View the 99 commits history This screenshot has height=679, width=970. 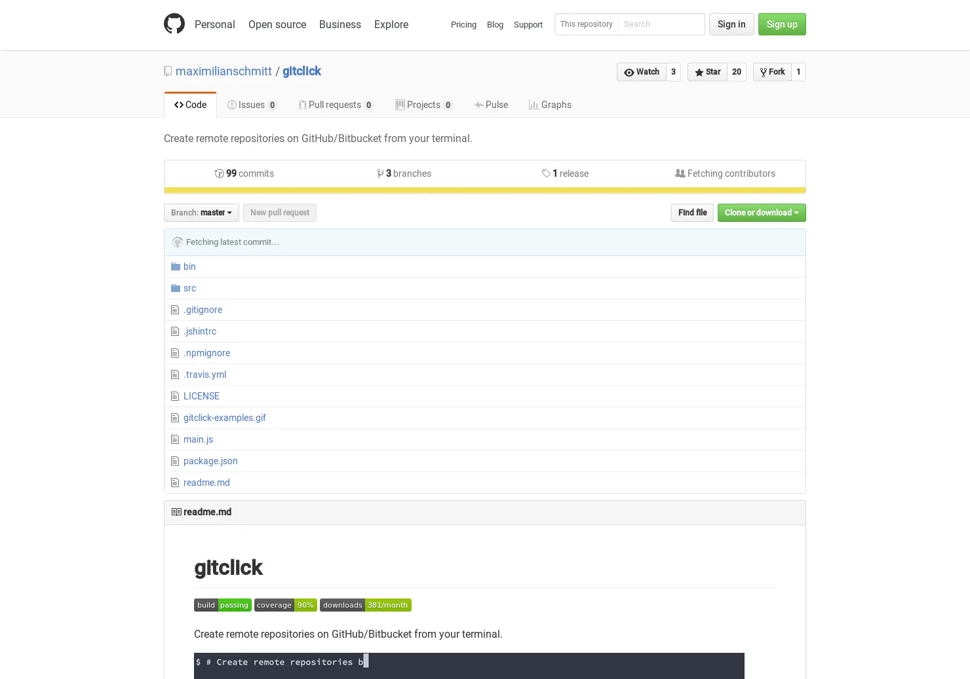pos(244,174)
